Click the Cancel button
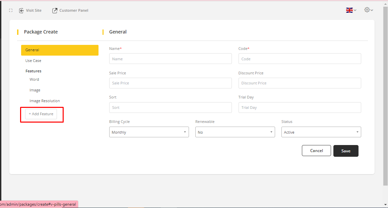This screenshot has width=388, height=208. click(x=316, y=151)
